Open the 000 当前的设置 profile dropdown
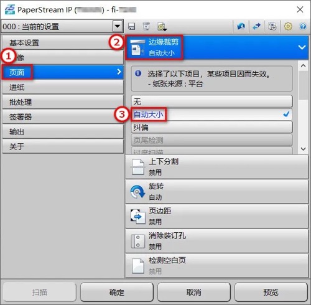311x305 pixels. (x=118, y=26)
